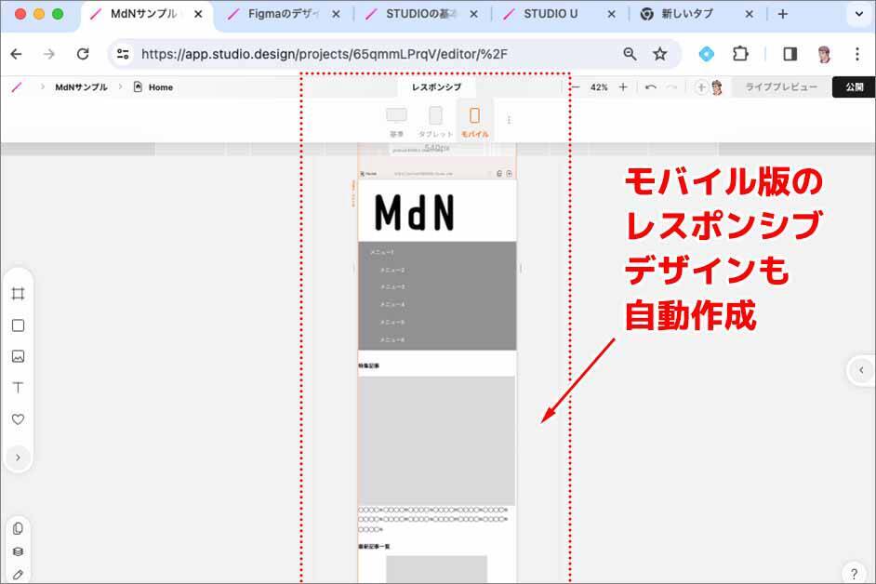Image resolution: width=876 pixels, height=584 pixels.
Task: Open the Pages panel icon
Action: pyautogui.click(x=18, y=528)
